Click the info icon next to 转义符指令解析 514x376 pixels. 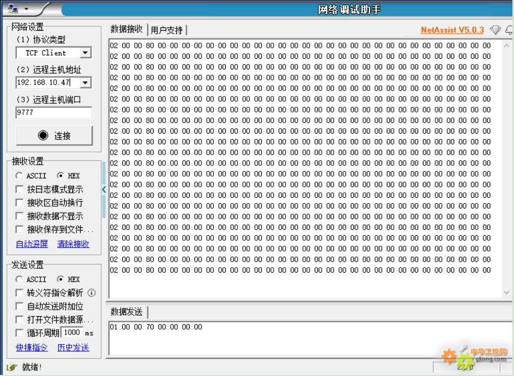(x=92, y=293)
